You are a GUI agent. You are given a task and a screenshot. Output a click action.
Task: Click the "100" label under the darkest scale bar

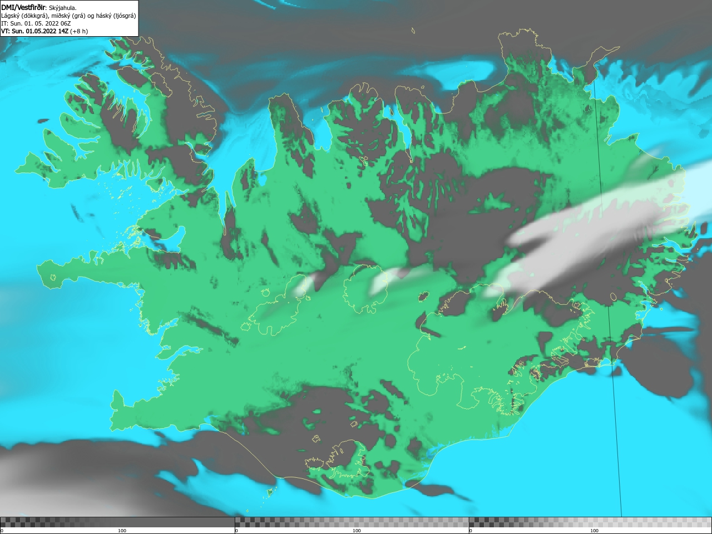click(x=122, y=531)
